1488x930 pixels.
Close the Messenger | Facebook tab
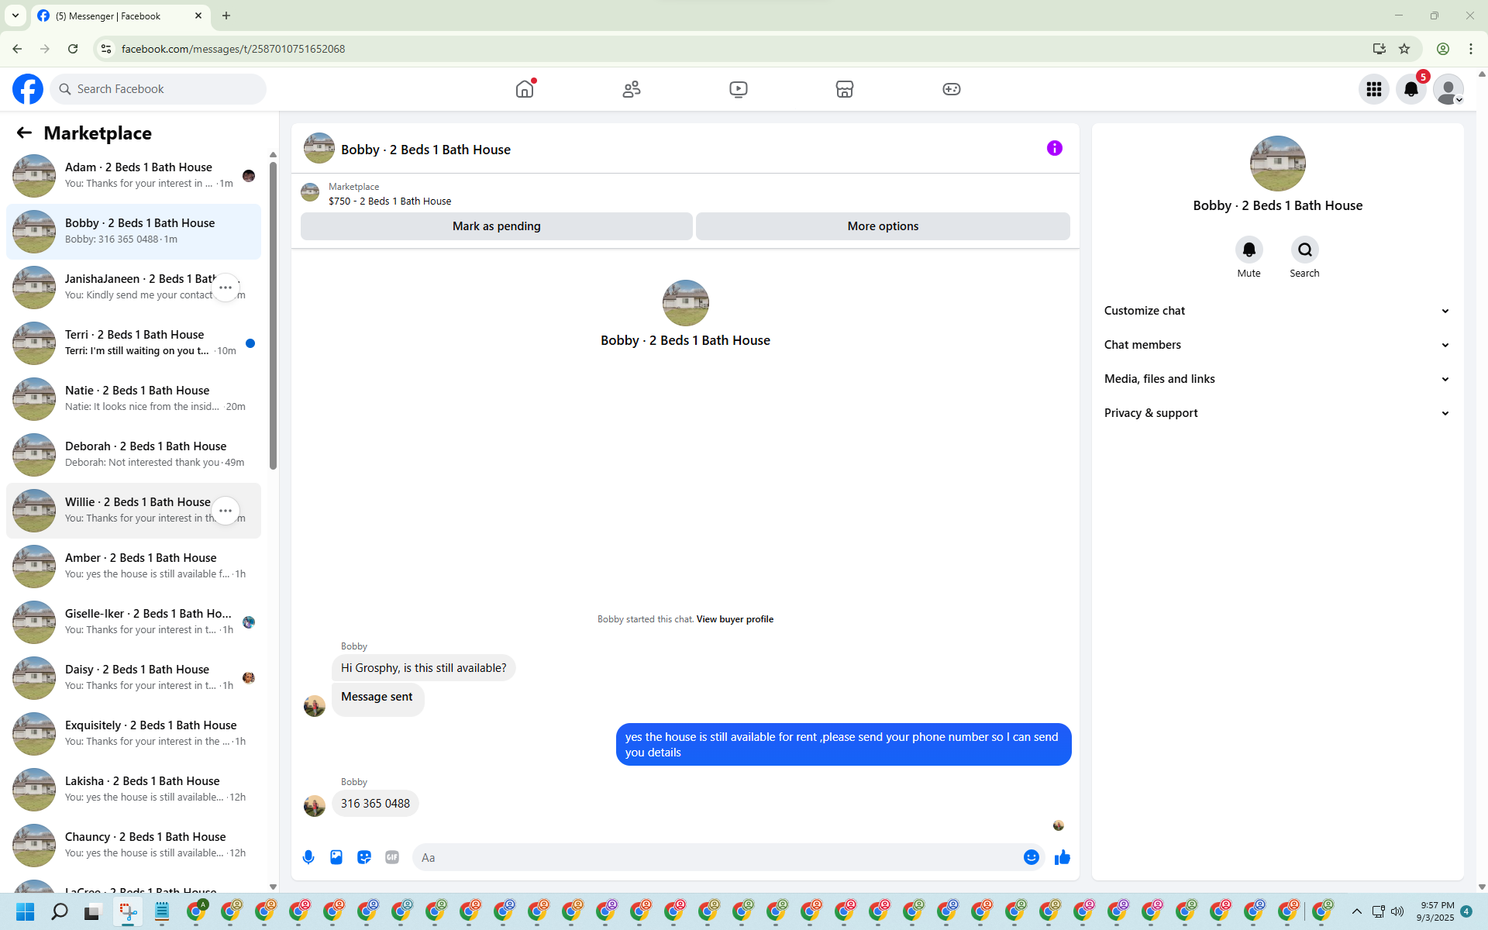point(198,15)
